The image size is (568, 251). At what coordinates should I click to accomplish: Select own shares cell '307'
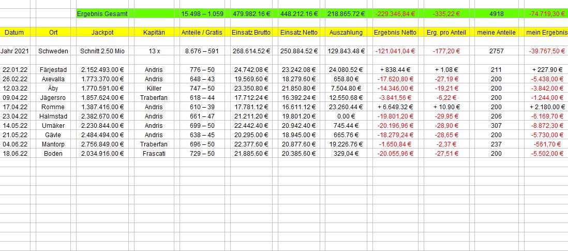coord(496,126)
